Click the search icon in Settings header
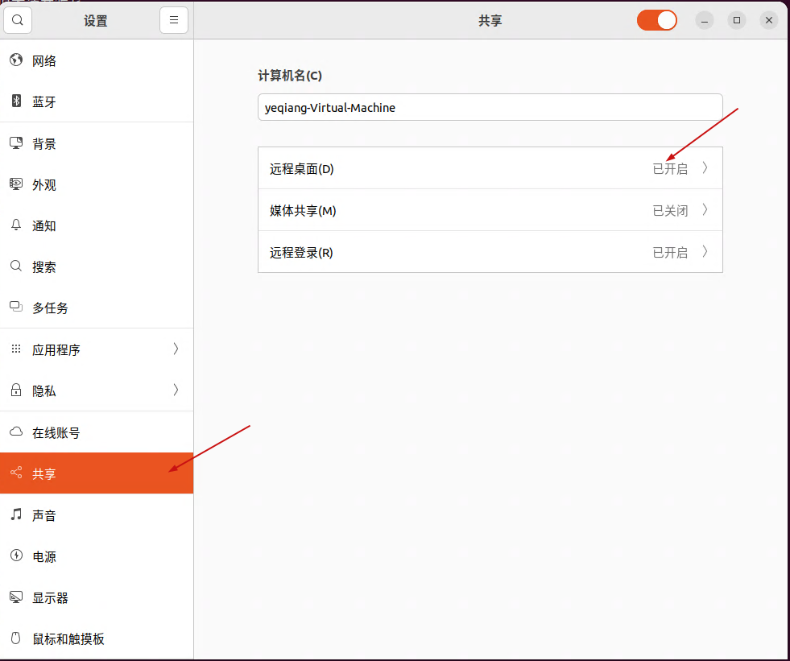 tap(18, 20)
